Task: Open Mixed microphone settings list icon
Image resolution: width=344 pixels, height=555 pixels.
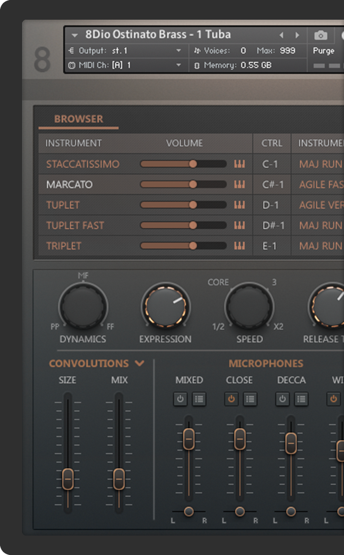Action: 199,399
